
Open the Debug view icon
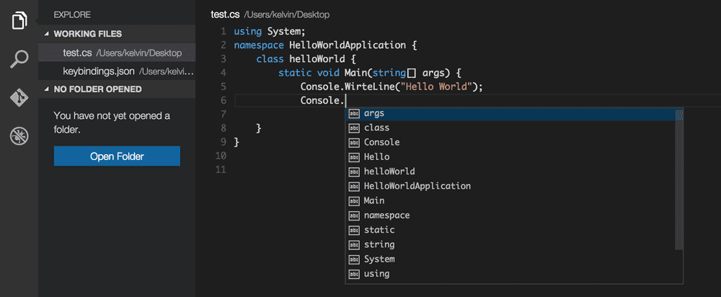(19, 136)
